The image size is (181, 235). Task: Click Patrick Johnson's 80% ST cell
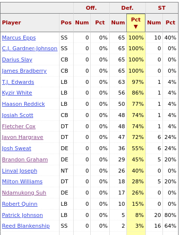(170, 215)
